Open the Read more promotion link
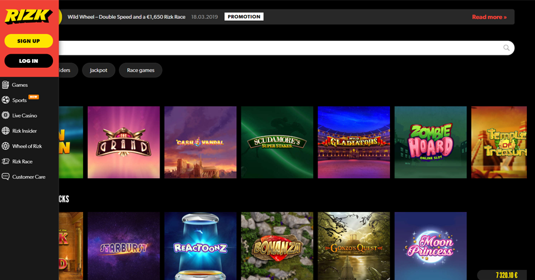This screenshot has width=535, height=280. 489,17
